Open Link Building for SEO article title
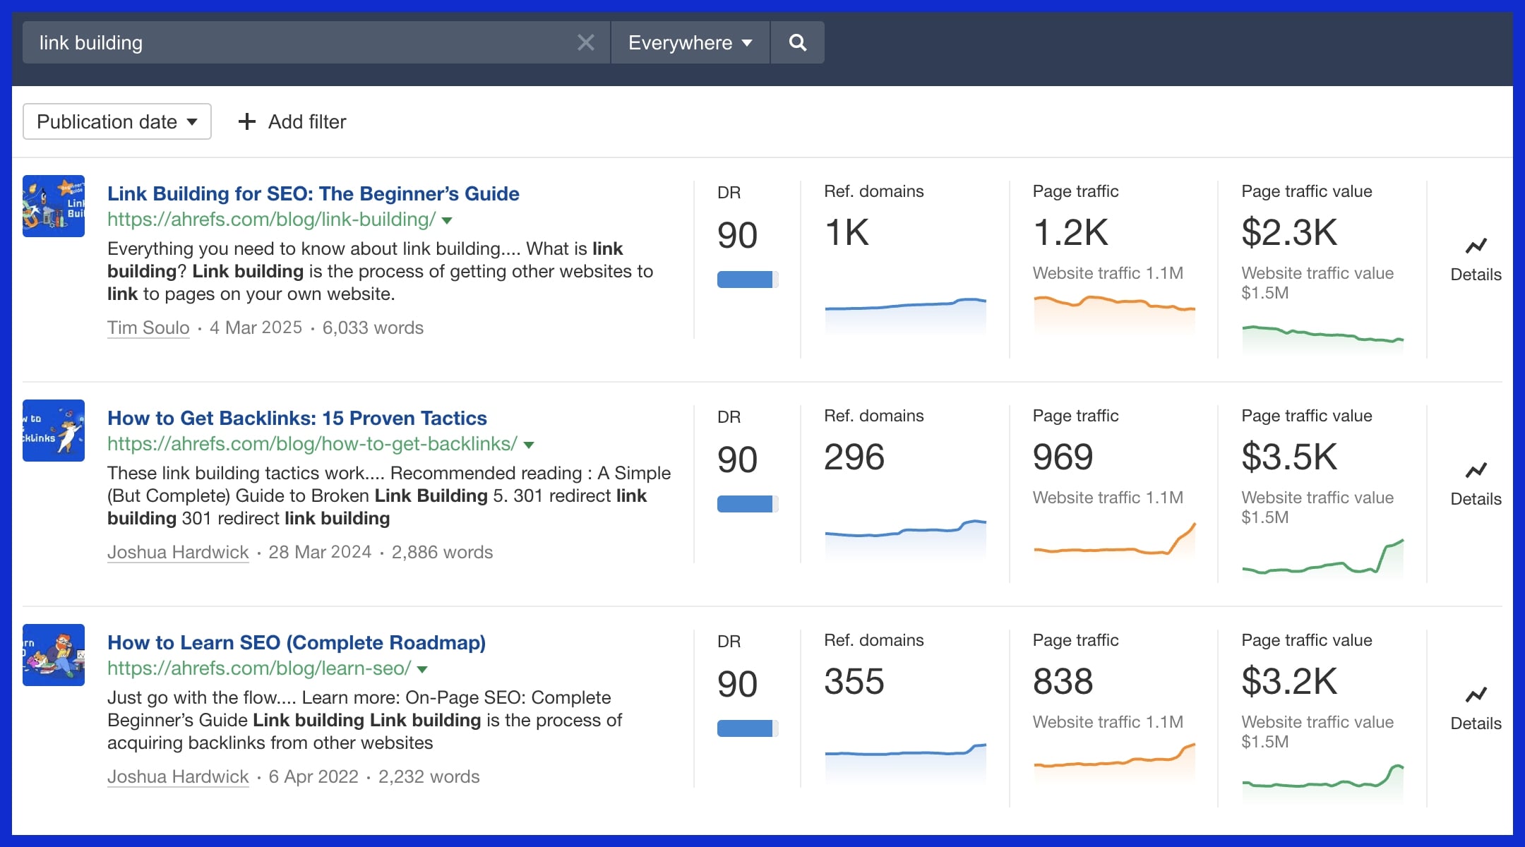Screen dimensions: 1525x847 [x=313, y=193]
